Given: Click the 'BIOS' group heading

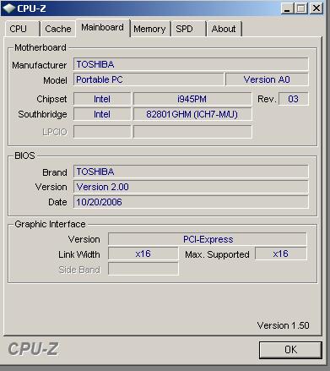Looking at the screenshot, I should 24,155.
